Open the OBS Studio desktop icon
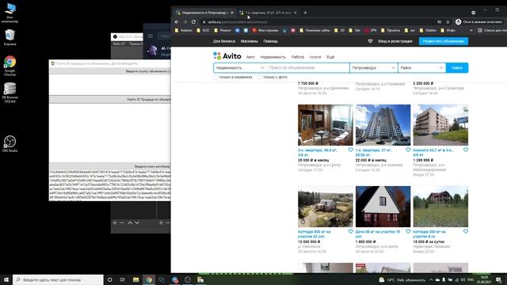 click(x=10, y=144)
